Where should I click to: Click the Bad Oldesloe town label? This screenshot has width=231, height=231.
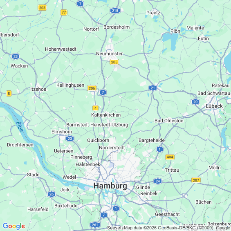tap(169, 121)
